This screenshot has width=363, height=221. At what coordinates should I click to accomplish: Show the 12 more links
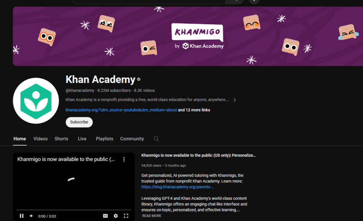[x=194, y=110]
